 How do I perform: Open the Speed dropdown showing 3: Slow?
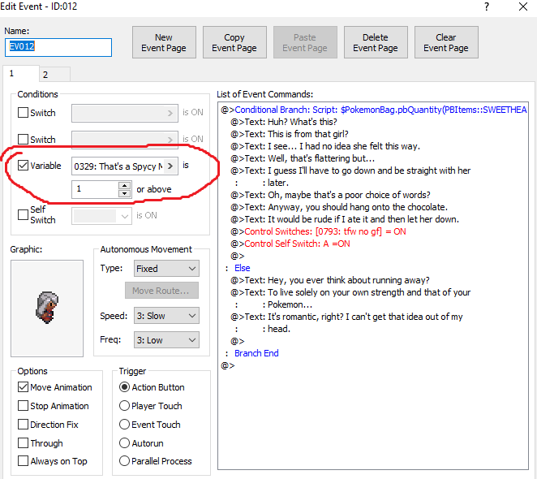[x=165, y=316]
